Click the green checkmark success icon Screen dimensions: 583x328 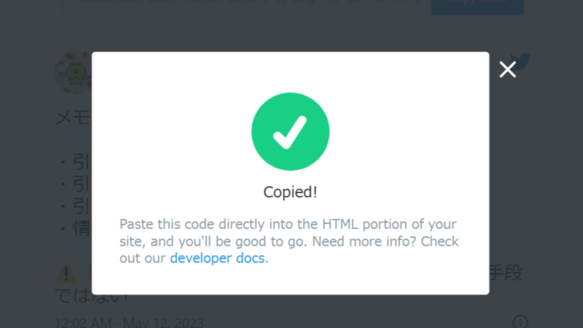pyautogui.click(x=290, y=132)
